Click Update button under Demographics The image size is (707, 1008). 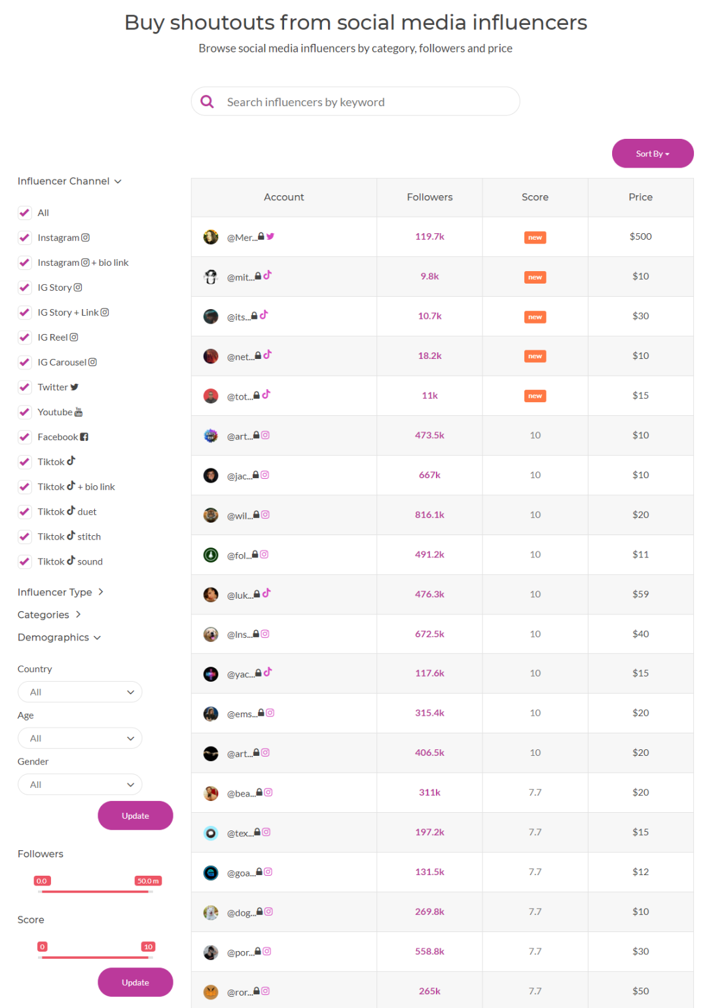(136, 815)
